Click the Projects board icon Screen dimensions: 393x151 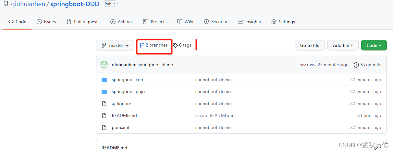[146, 22]
